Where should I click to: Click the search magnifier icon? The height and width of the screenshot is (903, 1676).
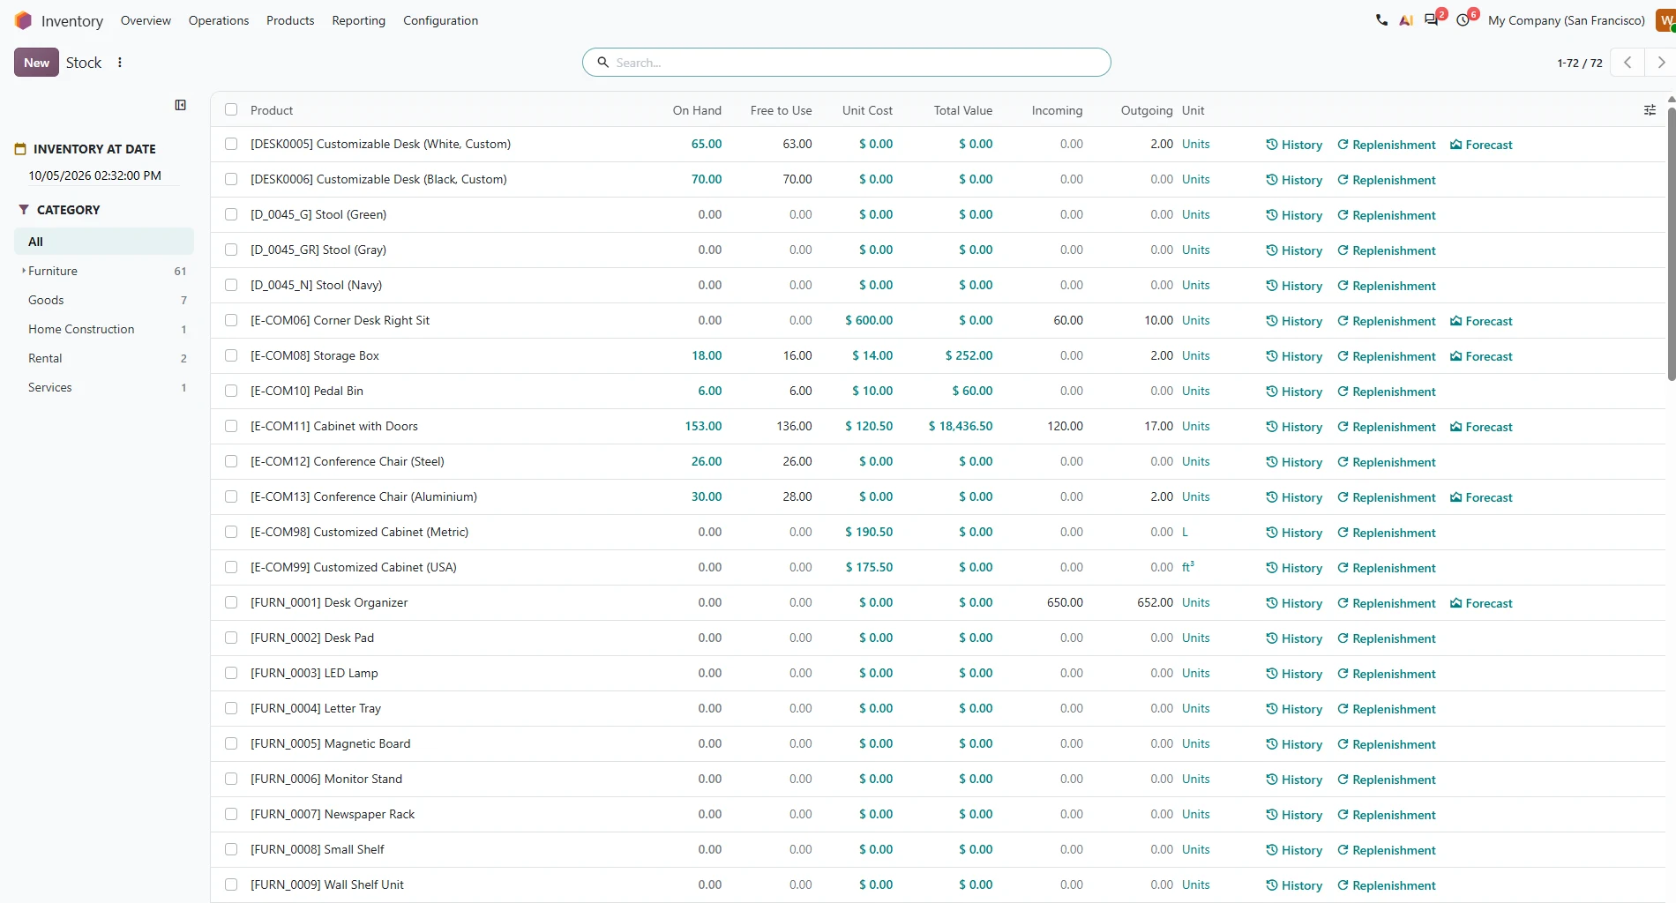coord(603,63)
